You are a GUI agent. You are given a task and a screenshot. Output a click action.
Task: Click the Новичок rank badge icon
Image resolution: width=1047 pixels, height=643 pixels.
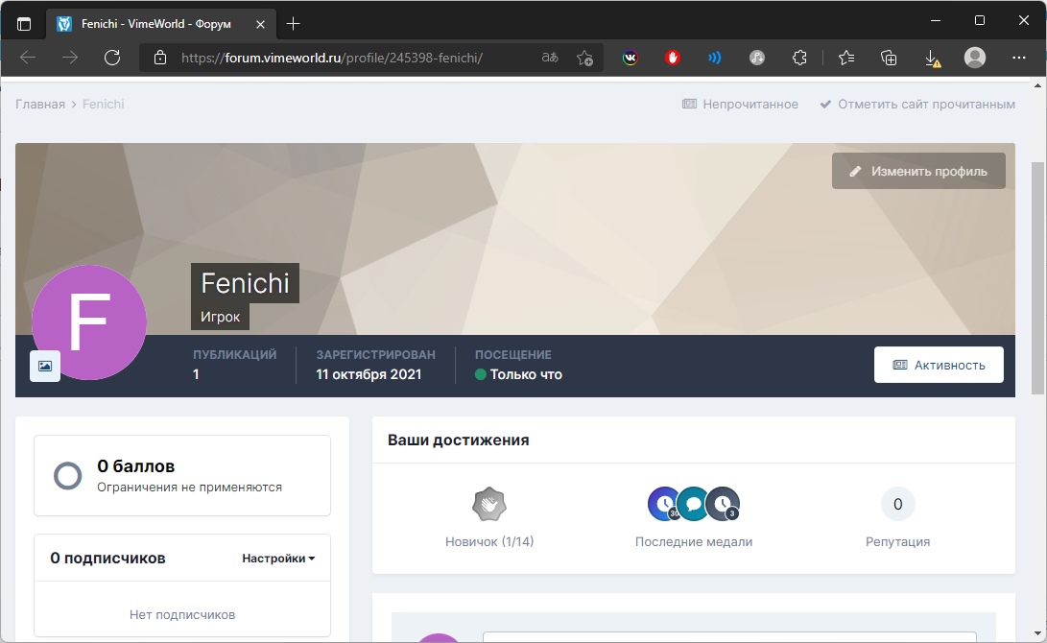(488, 504)
